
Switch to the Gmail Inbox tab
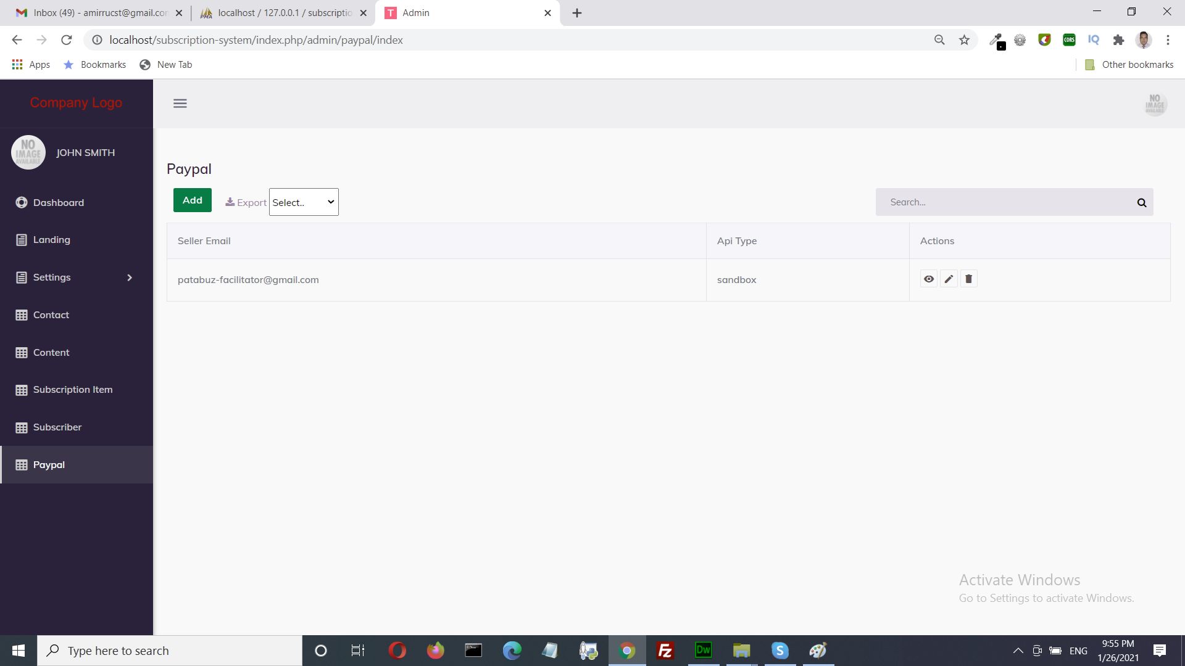point(99,13)
